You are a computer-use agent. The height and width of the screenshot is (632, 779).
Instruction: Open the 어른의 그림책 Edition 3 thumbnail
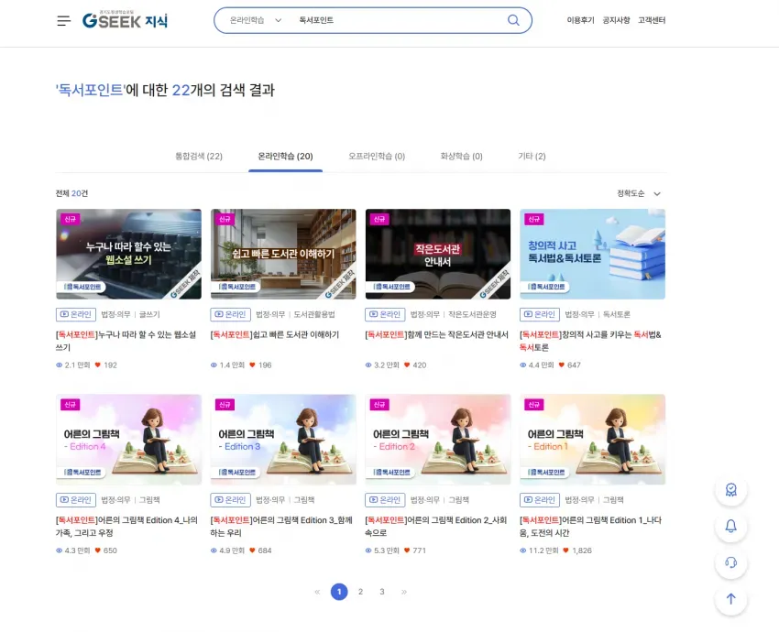coord(283,440)
